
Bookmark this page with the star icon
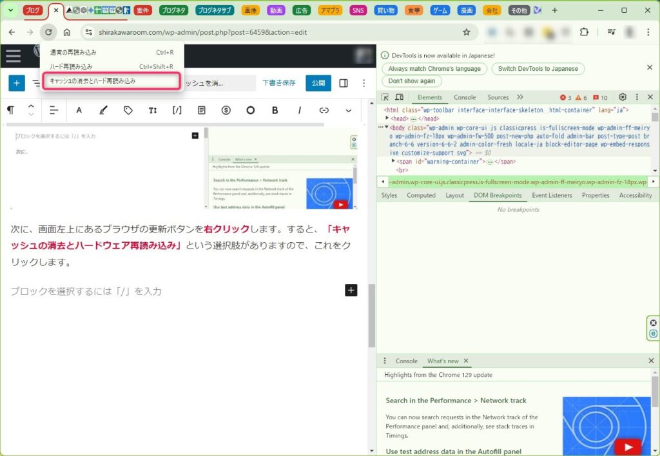click(467, 32)
